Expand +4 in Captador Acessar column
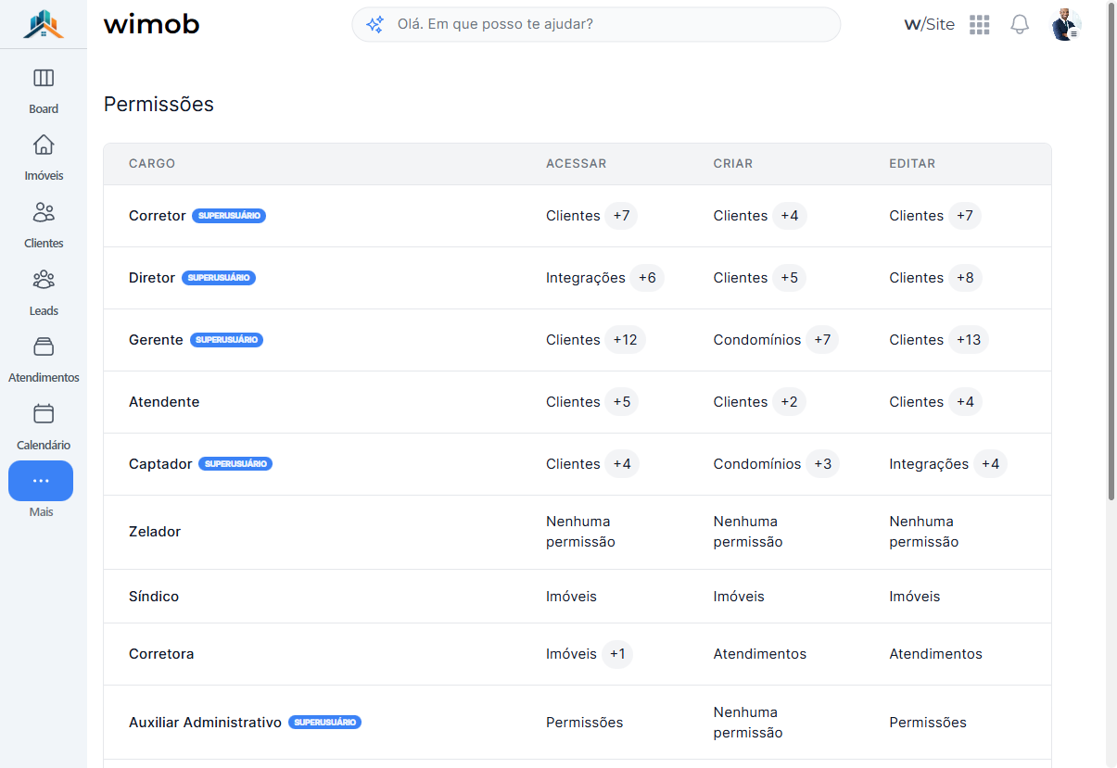1117x768 pixels. tap(622, 464)
